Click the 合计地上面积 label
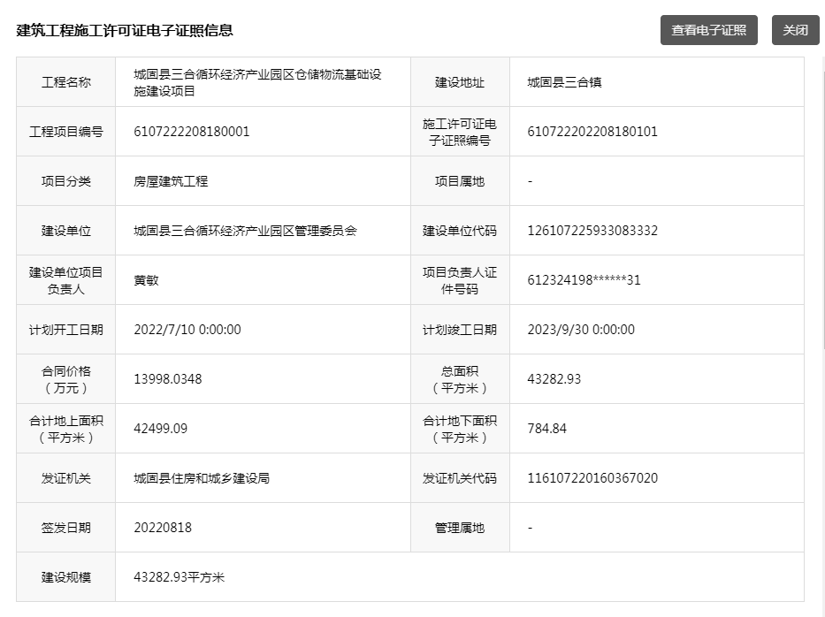Screen dimensions: 825x617 [x=65, y=429]
